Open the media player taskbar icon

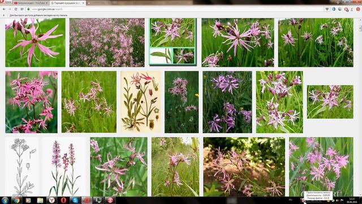(x=28, y=200)
